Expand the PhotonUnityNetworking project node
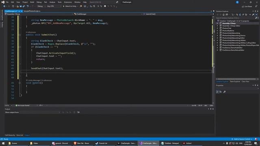Viewport: 260px width, 146px height. point(217,33)
